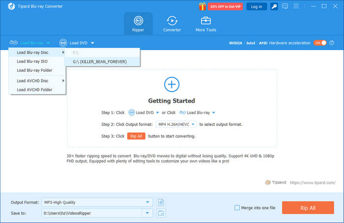
Task: Click the Tipard app logo icon
Action: [11, 6]
